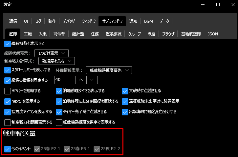
Task: Select the サブウィンドウ tab
Action: (112, 21)
